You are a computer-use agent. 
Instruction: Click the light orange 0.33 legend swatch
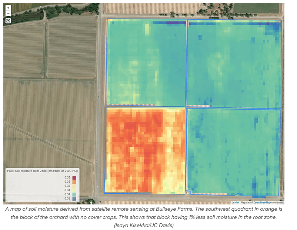point(74,186)
